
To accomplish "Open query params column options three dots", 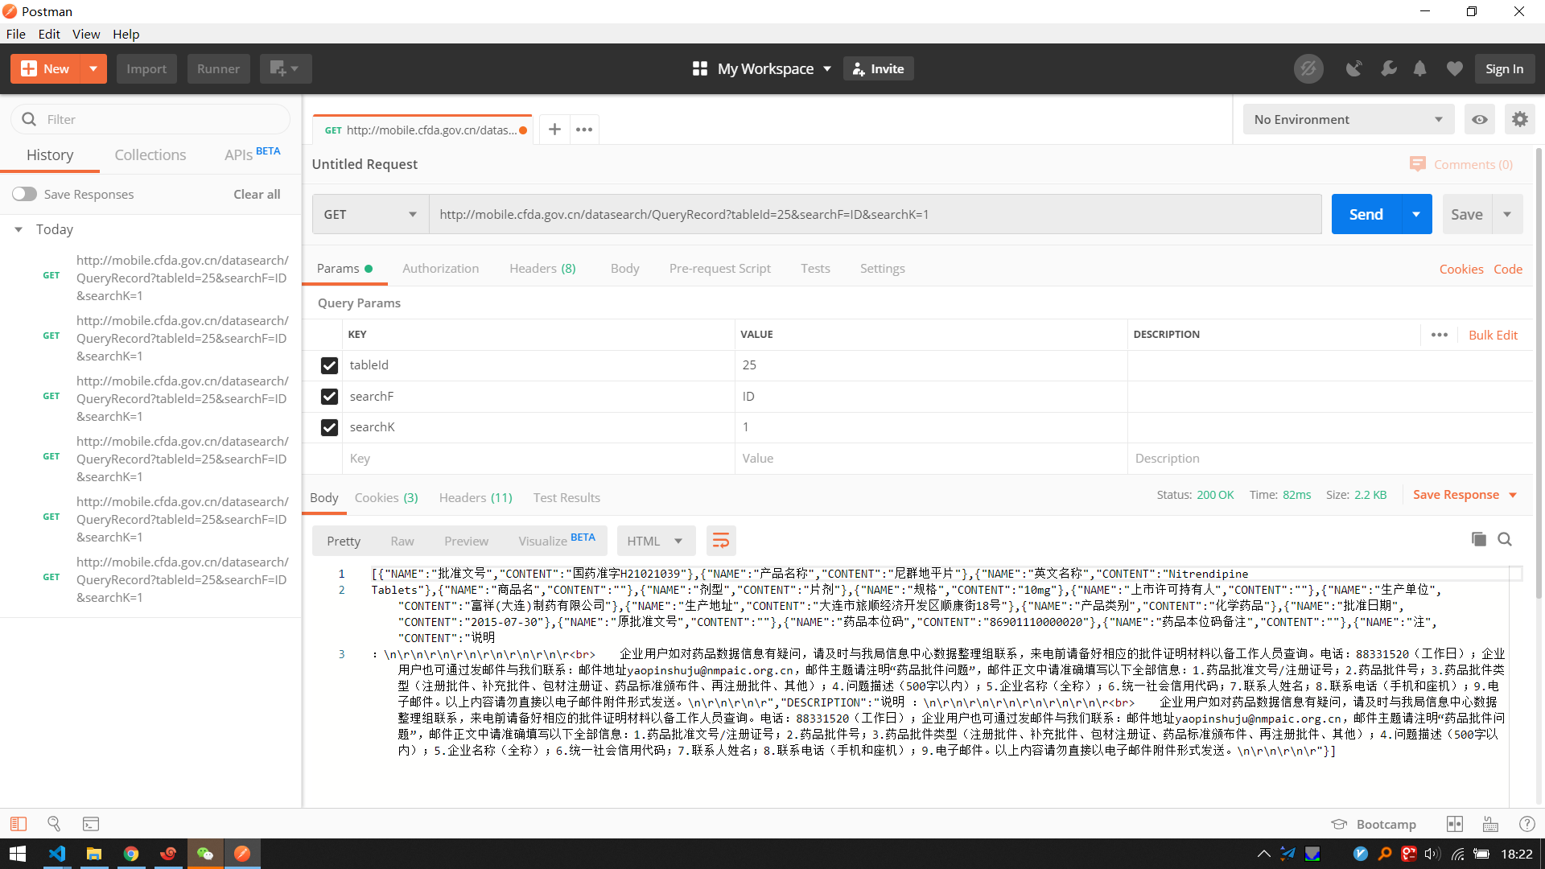I will click(1440, 335).
